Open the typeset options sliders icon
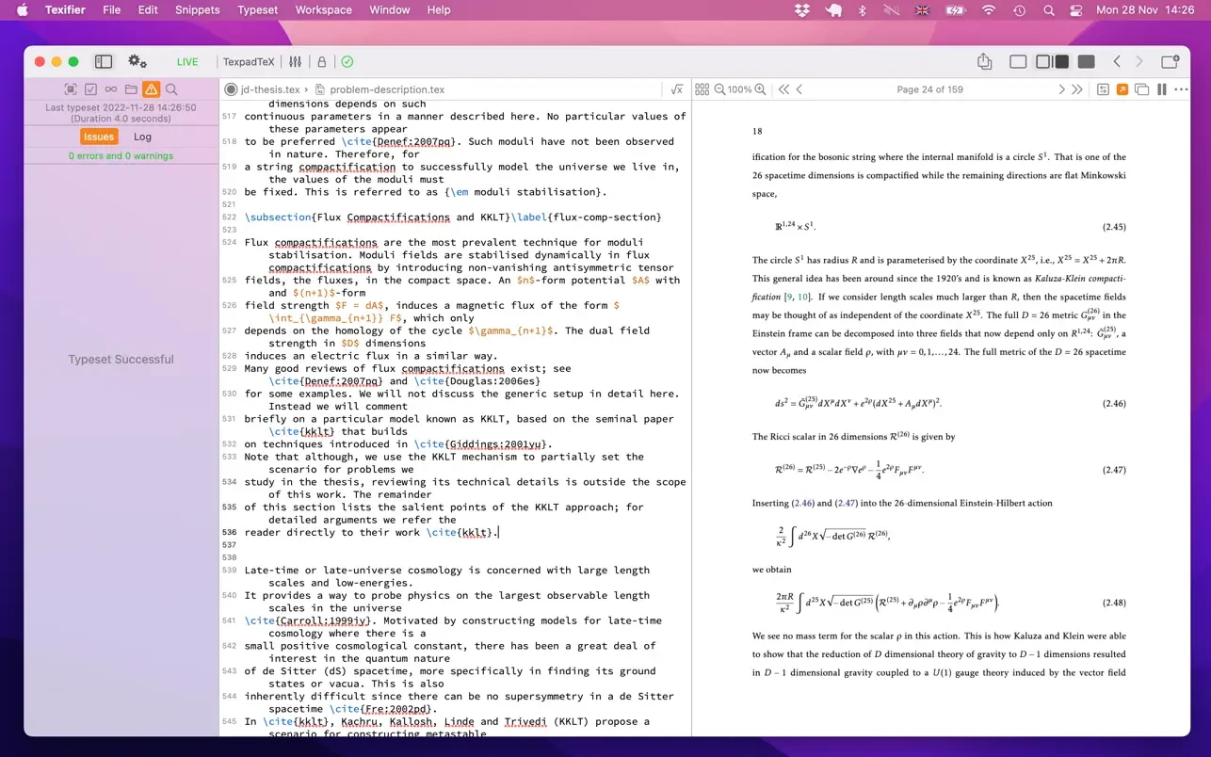 tap(296, 62)
